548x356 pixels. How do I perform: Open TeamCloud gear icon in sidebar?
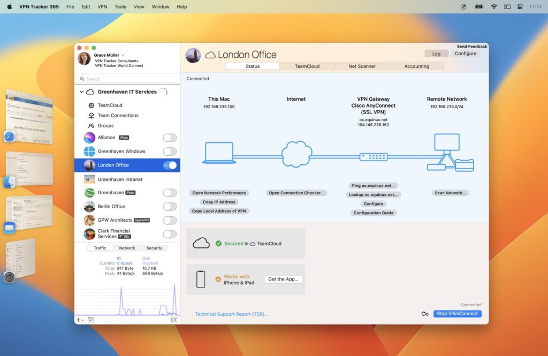coord(91,105)
